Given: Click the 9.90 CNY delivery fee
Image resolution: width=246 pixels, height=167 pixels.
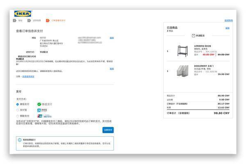Looking at the screenshot, I should [x=224, y=99].
